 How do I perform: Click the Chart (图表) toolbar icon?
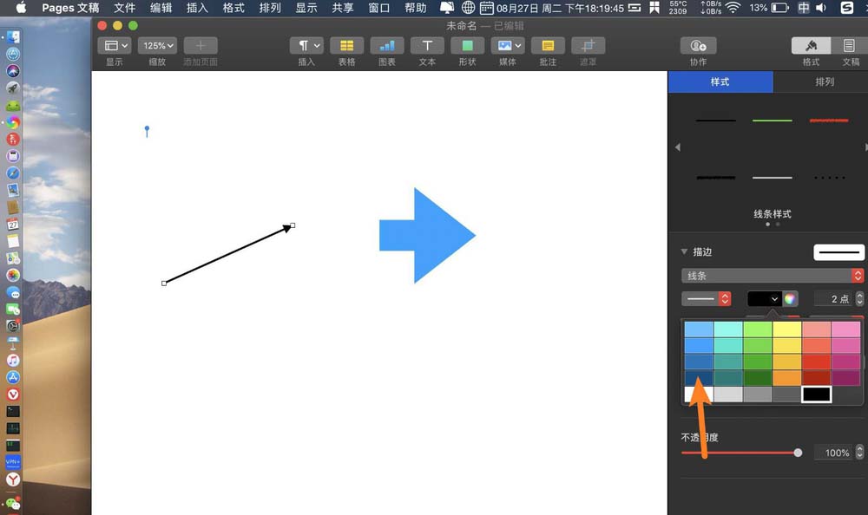(387, 45)
